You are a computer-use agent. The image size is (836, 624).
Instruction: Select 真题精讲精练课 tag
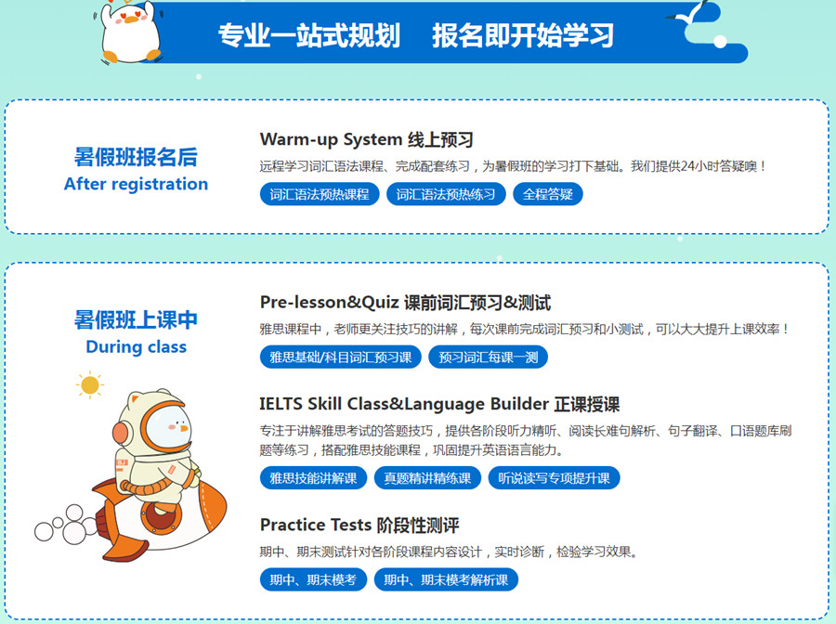[x=427, y=478]
